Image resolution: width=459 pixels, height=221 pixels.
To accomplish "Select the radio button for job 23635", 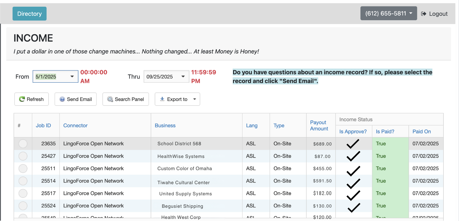I will 23,144.
